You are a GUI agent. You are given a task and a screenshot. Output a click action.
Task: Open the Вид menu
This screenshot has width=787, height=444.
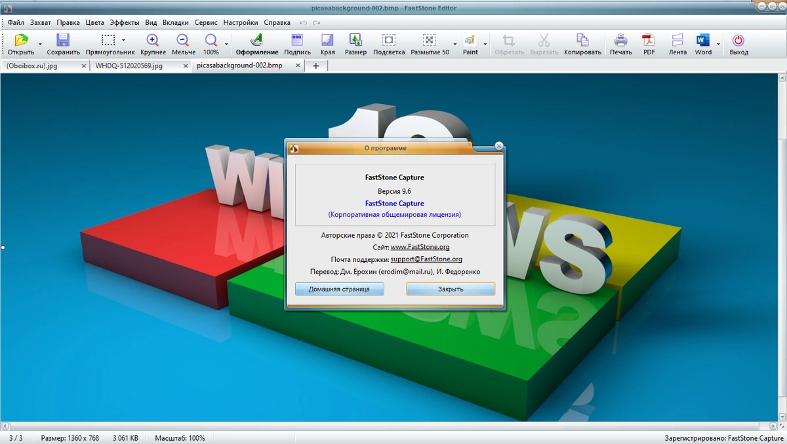[151, 22]
